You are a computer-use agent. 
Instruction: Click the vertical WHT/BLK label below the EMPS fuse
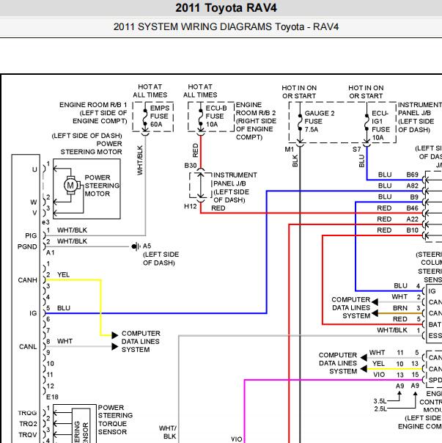tap(140, 160)
